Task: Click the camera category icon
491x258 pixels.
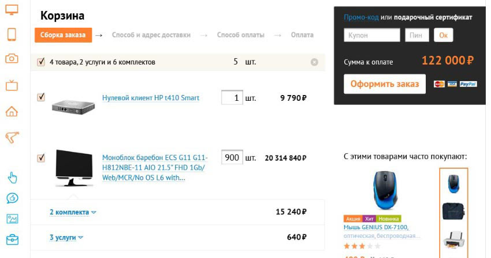Action: coord(12,59)
